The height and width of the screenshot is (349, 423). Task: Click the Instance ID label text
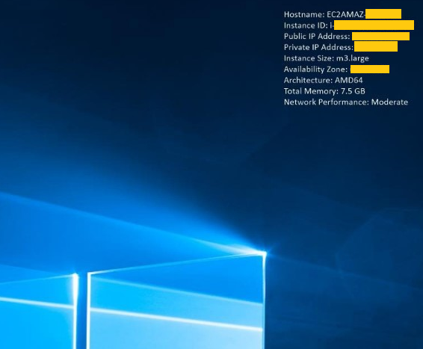306,25
